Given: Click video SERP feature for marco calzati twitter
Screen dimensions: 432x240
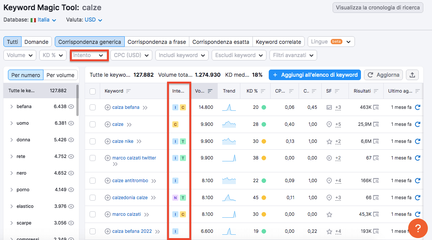Looking at the screenshot, I should point(329,158).
